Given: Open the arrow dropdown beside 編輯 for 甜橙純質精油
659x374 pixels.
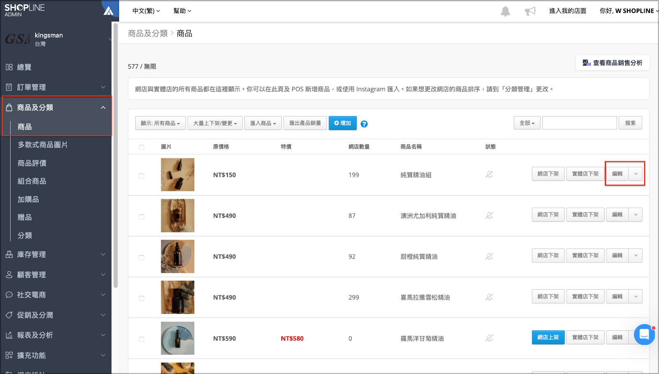Looking at the screenshot, I should pos(636,255).
